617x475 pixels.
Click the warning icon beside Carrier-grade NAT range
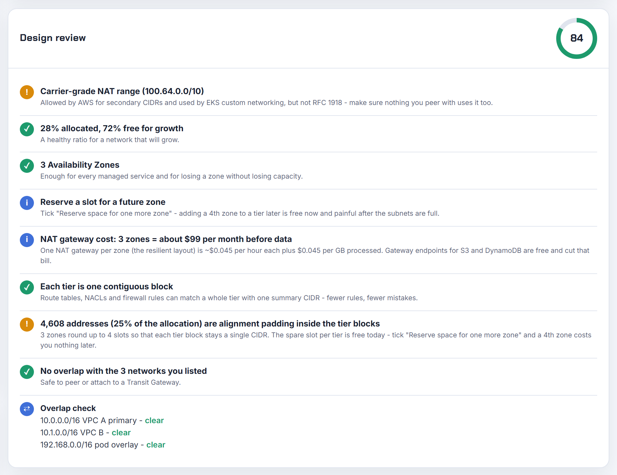[27, 92]
